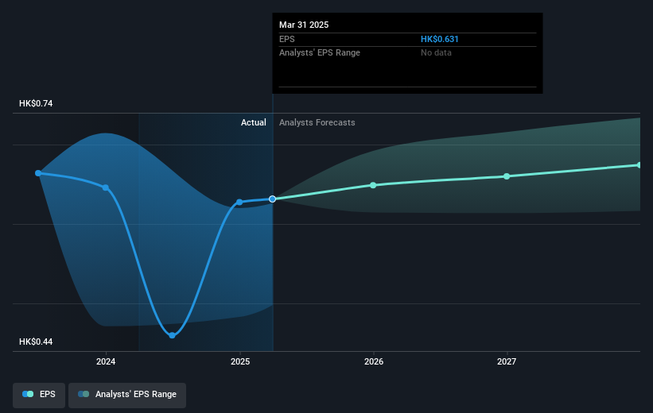
Task: Click the 2027 x-axis label
Action: point(507,361)
